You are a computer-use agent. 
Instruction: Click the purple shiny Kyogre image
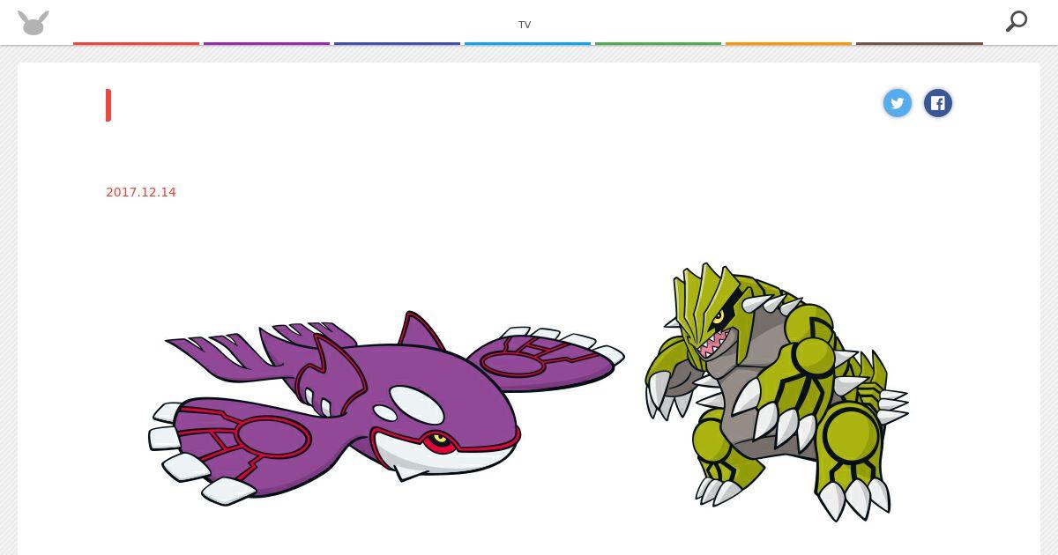(386, 408)
